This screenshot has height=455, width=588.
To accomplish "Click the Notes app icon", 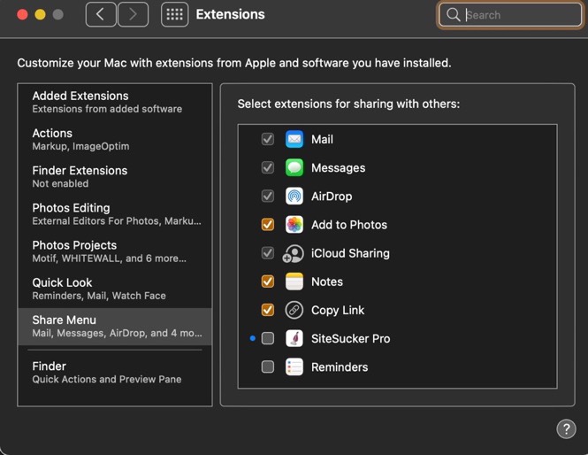I will pos(294,281).
